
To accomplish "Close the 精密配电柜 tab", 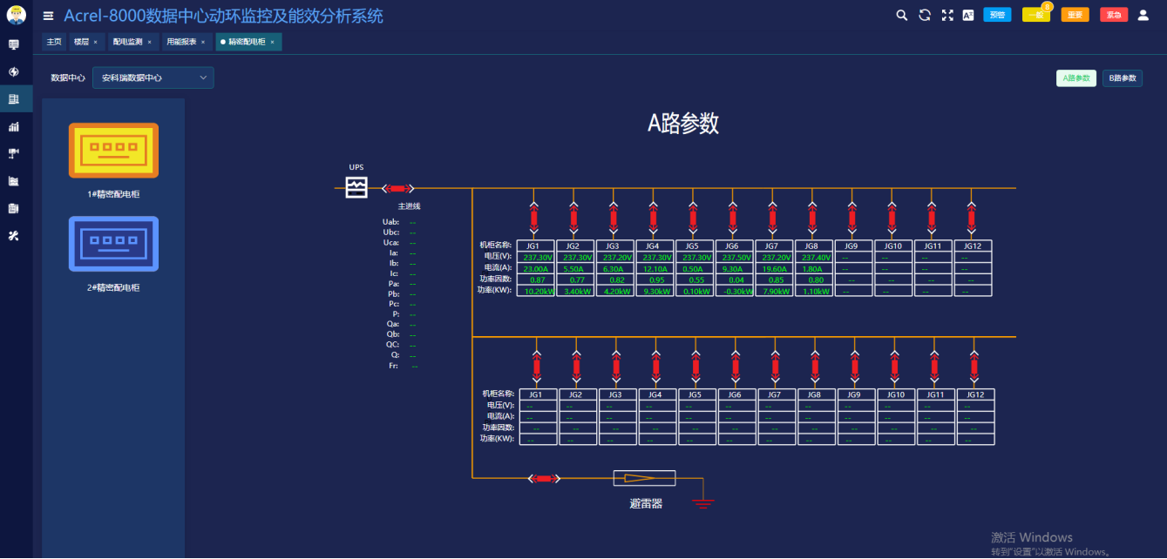I will pyautogui.click(x=272, y=42).
